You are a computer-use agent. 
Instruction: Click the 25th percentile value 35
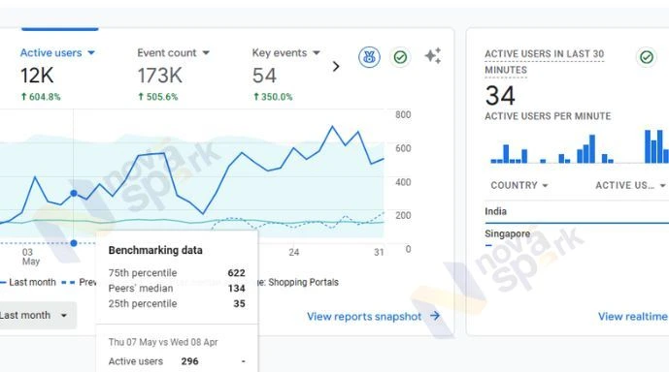[239, 303]
